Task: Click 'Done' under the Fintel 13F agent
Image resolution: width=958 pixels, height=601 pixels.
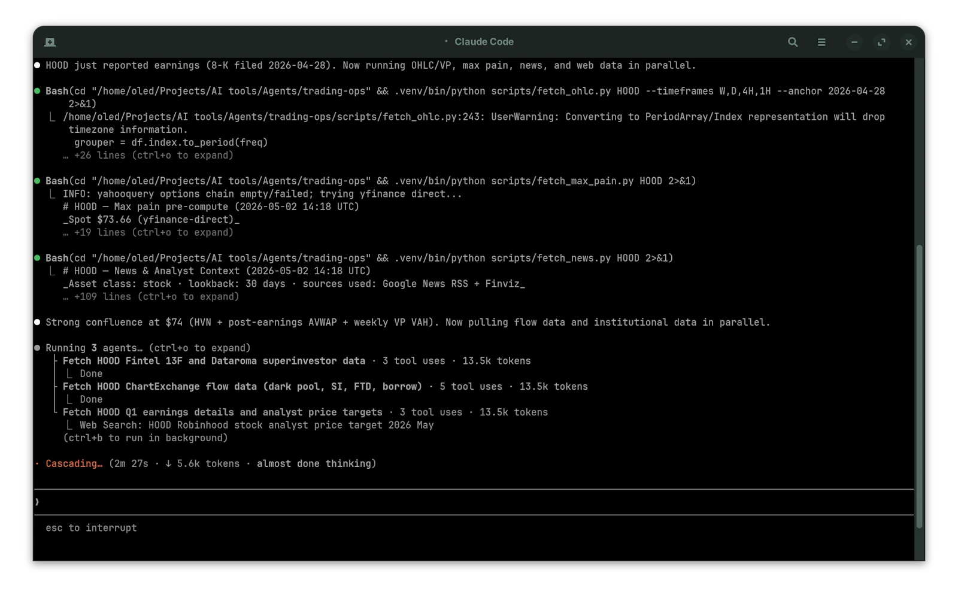Action: pos(91,374)
